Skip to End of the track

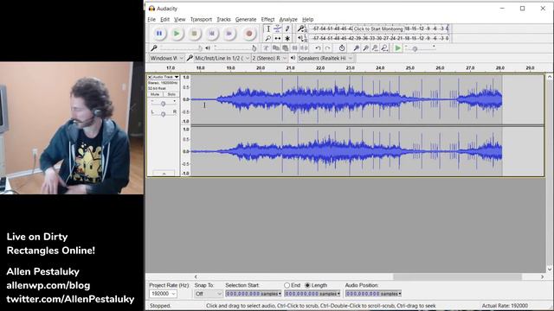point(229,34)
